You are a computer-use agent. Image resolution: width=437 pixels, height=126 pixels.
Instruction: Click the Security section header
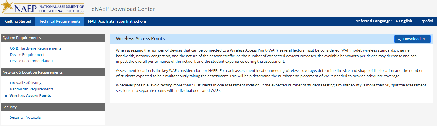(52, 107)
